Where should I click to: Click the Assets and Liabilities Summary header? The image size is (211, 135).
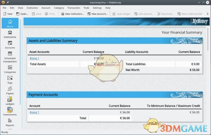tap(115, 41)
